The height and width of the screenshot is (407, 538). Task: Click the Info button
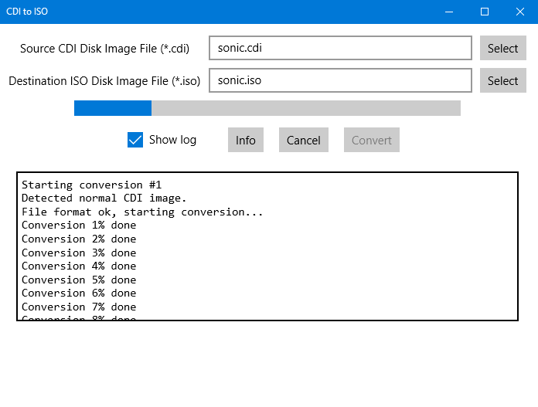[246, 140]
